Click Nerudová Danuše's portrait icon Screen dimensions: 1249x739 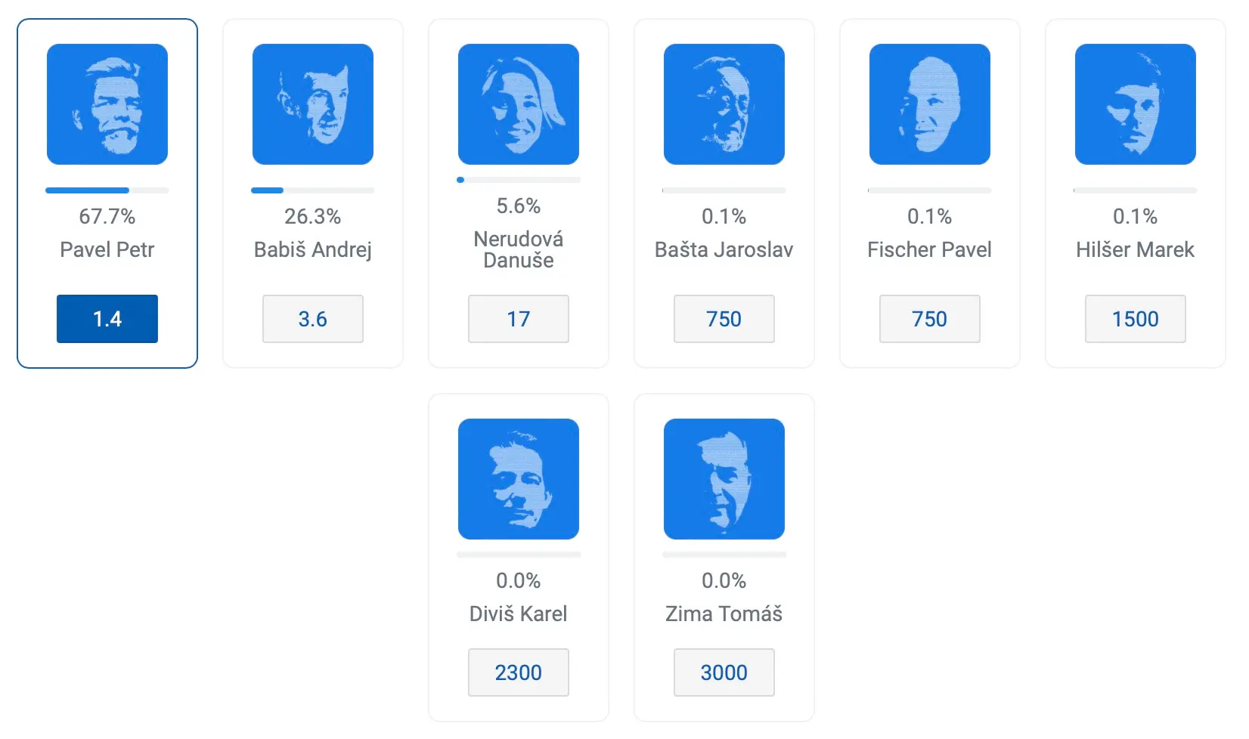pyautogui.click(x=519, y=104)
